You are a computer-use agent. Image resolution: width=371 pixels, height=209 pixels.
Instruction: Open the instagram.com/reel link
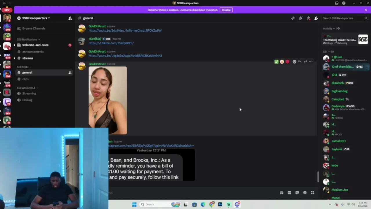[151, 146]
